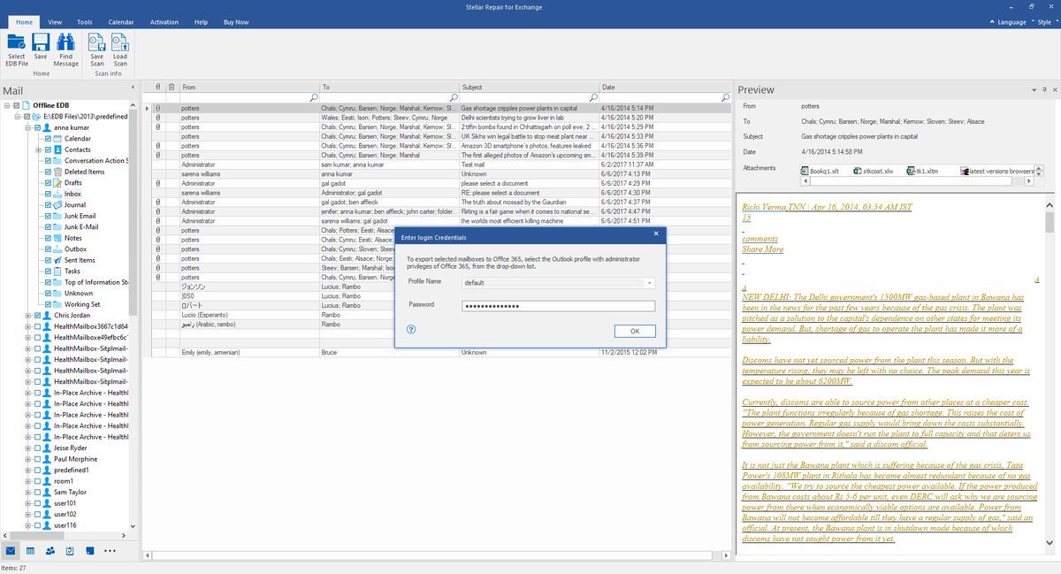Close the Enter login Credentials dialog

pyautogui.click(x=655, y=233)
